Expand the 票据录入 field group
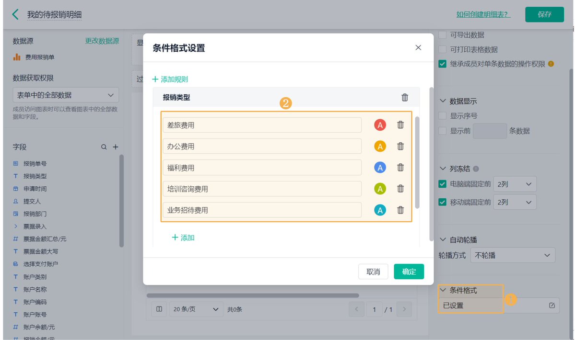Viewport: 575px width, 340px height. 16,226
